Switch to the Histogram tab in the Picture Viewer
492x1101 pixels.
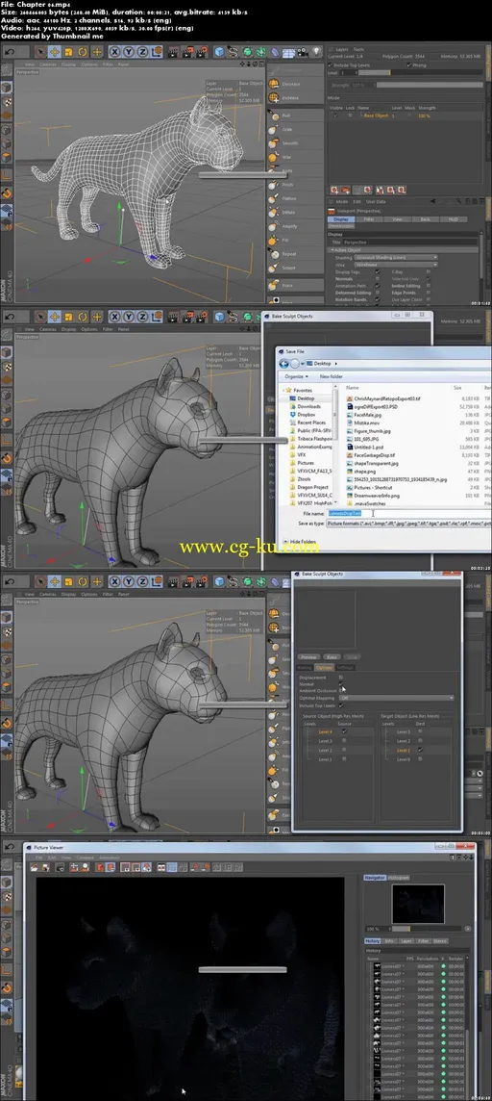399,878
